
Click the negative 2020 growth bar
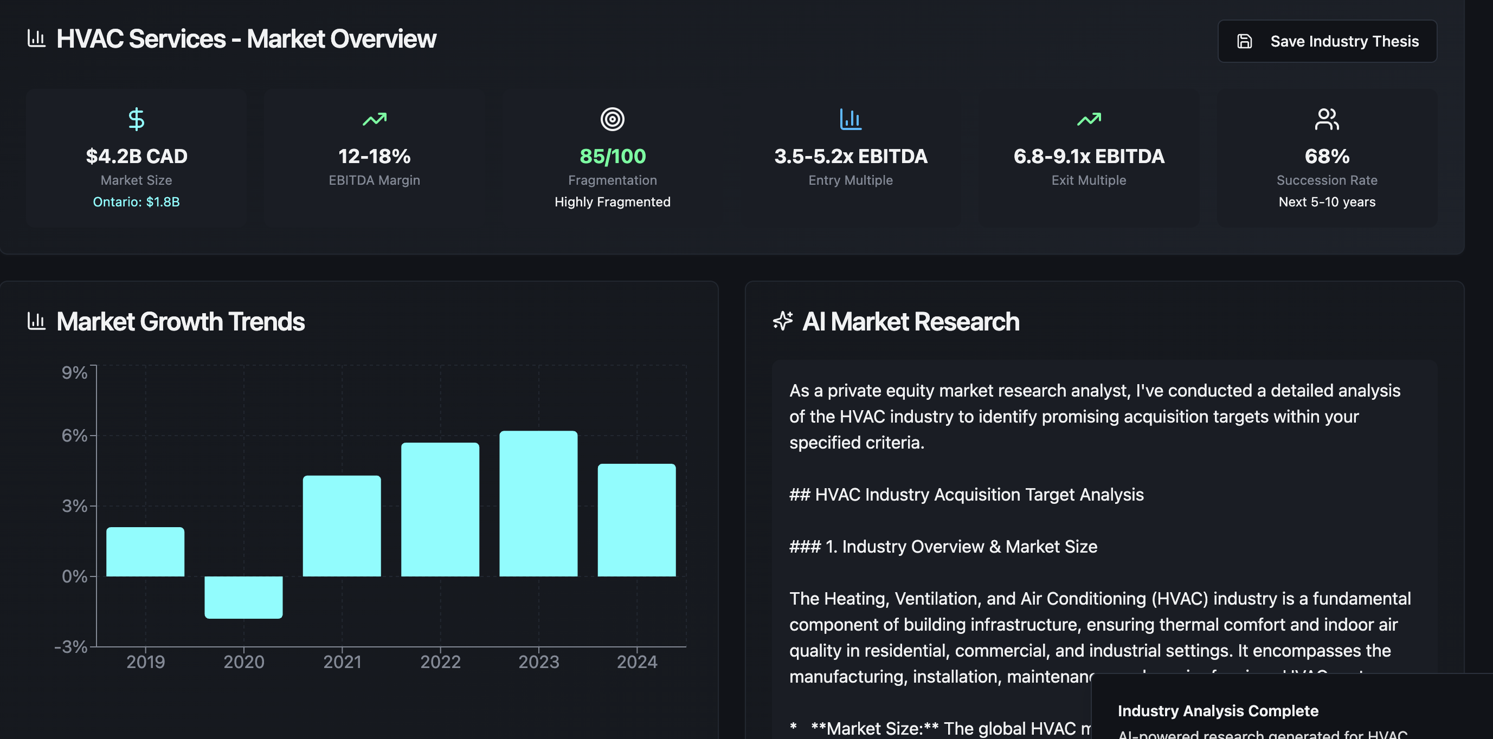243,597
